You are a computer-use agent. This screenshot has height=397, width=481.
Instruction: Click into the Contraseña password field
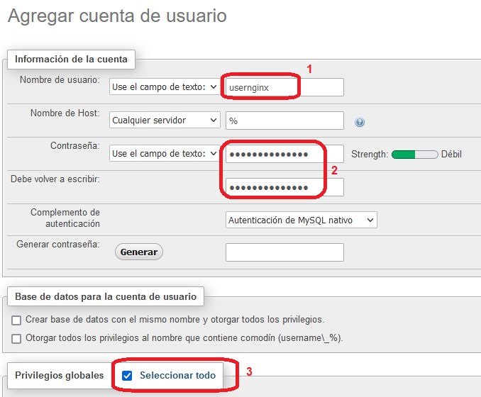[284, 154]
